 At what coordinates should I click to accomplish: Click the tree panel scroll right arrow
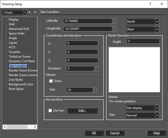(35, 127)
